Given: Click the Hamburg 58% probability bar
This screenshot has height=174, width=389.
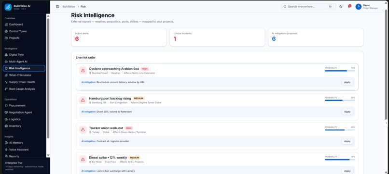Looking at the screenshot, I should pos(340,100).
